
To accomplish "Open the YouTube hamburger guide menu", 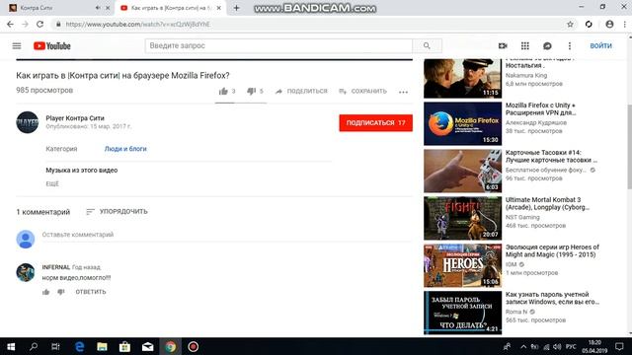I will click(17, 46).
